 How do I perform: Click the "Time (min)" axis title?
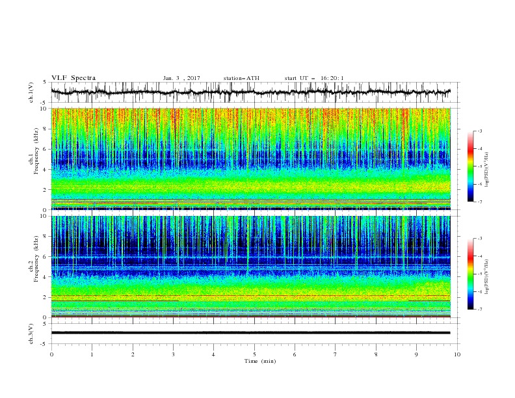click(260, 361)
